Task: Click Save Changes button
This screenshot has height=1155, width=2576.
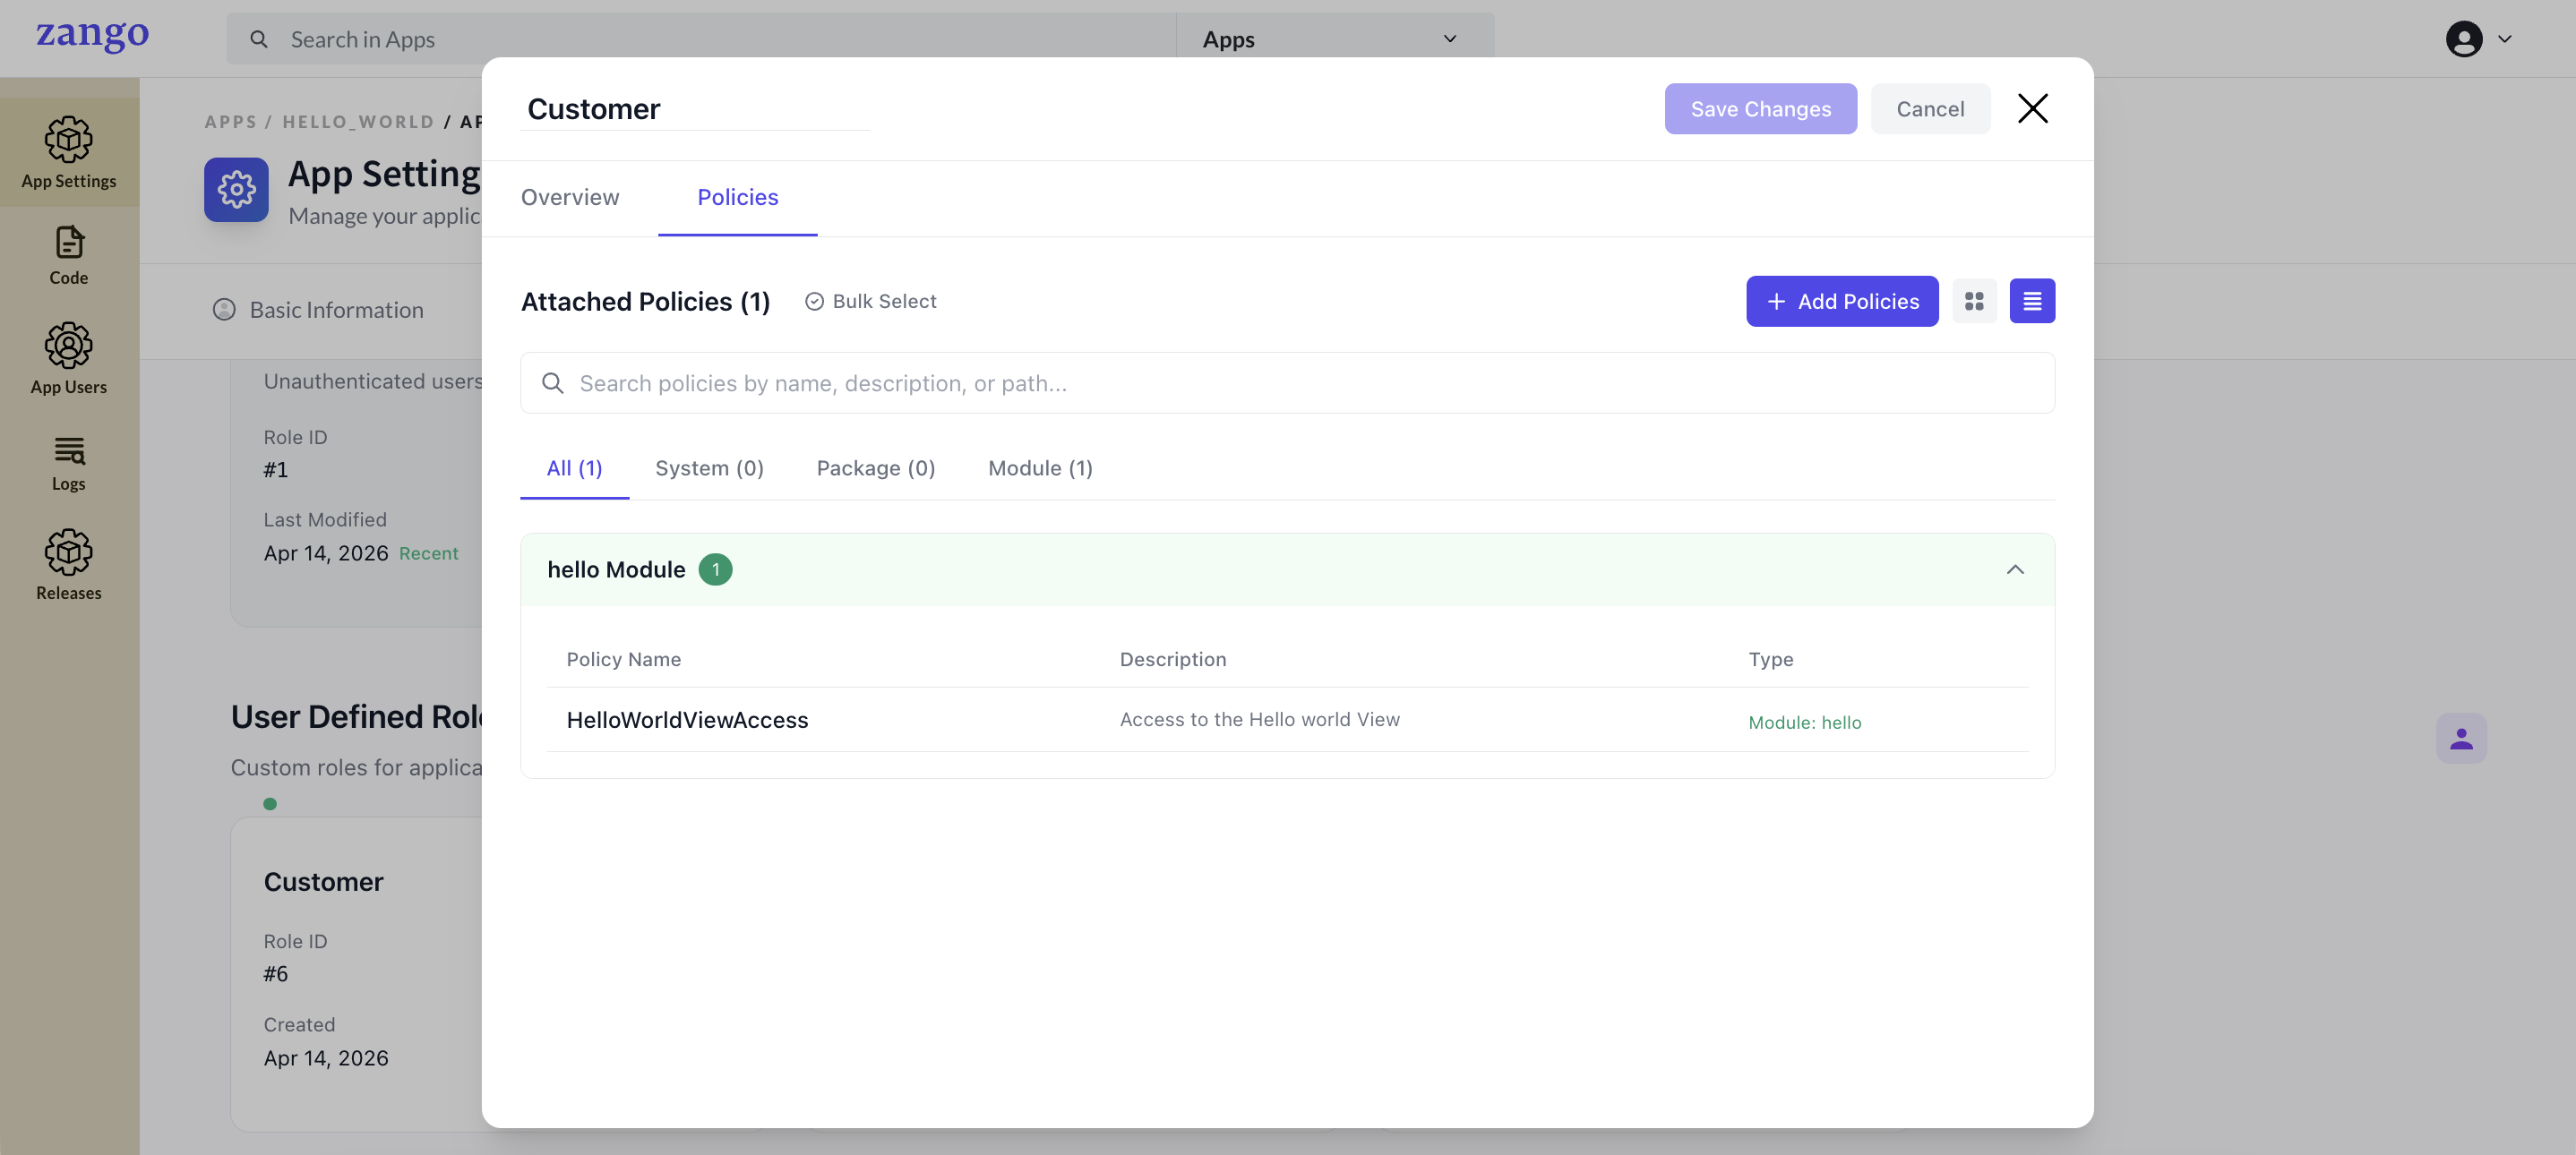Action: [x=1761, y=108]
